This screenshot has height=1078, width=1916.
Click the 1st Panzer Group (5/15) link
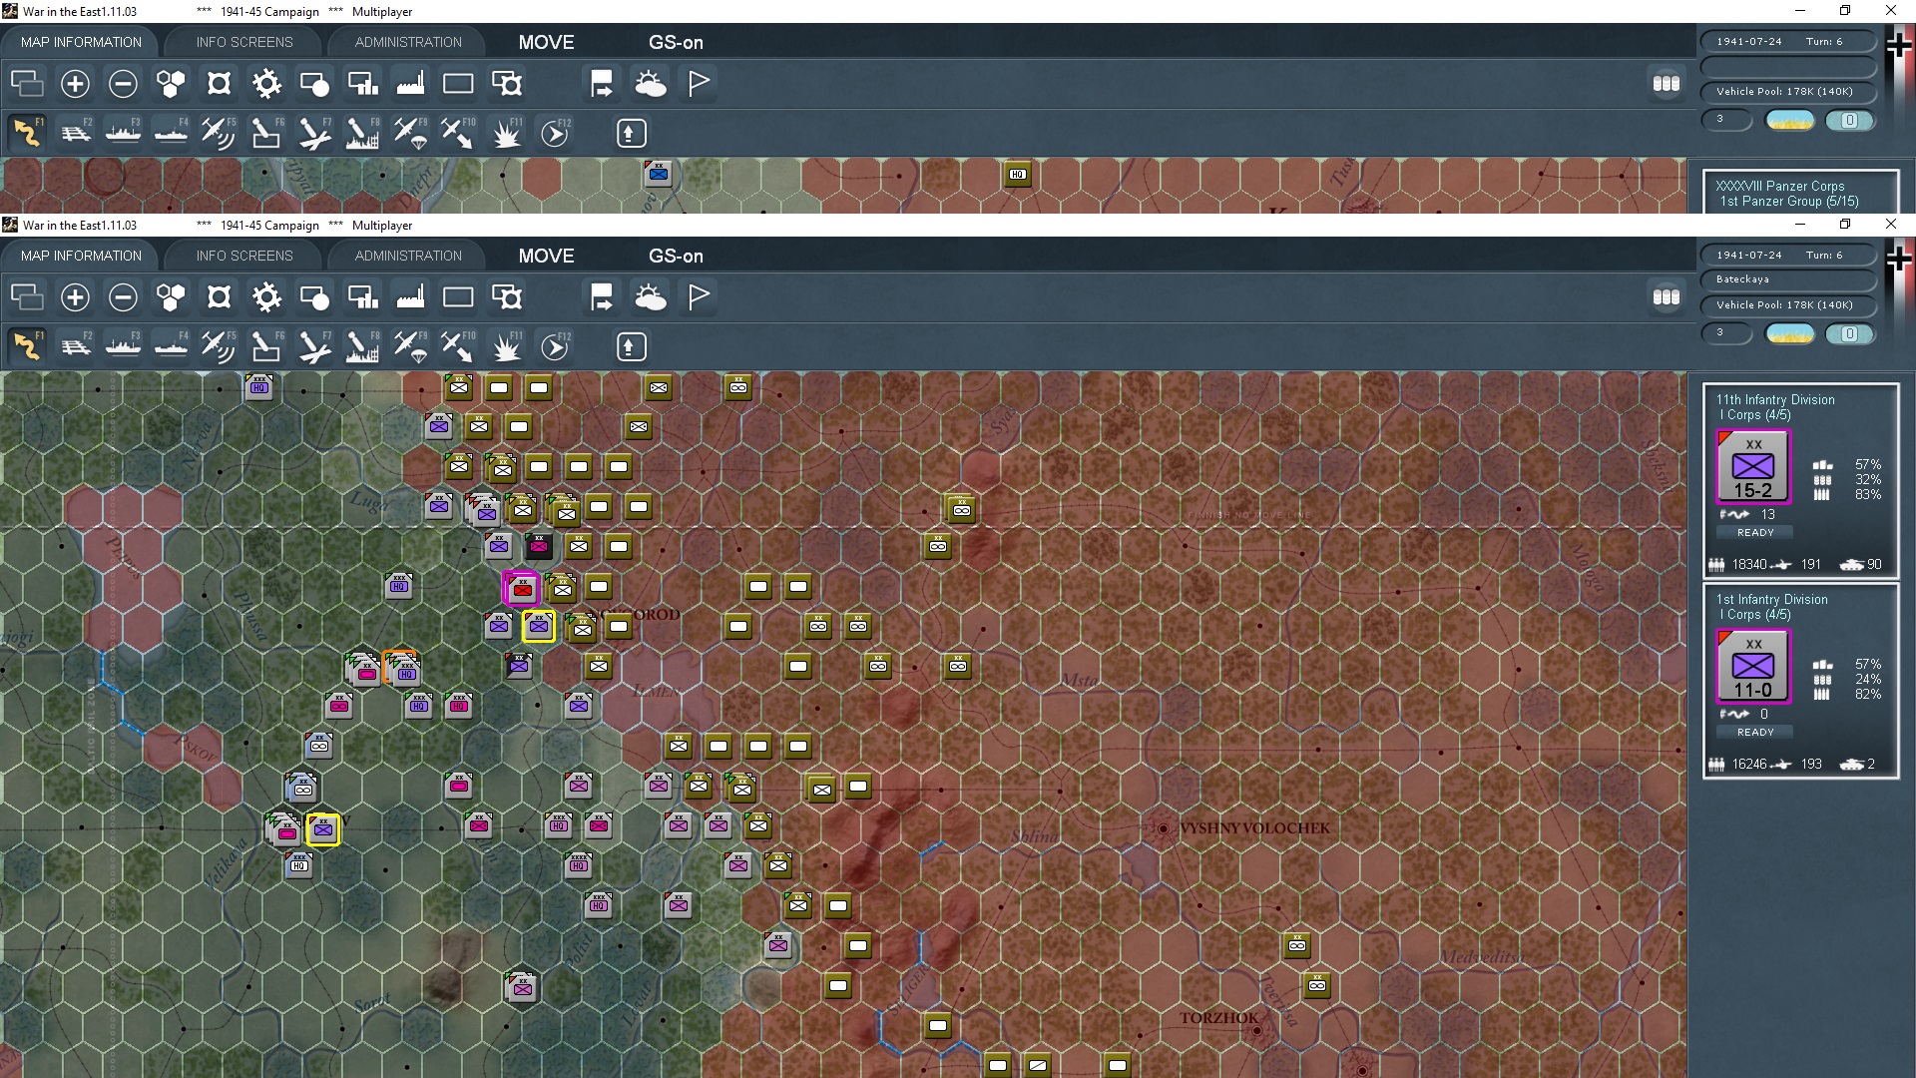point(1788,201)
